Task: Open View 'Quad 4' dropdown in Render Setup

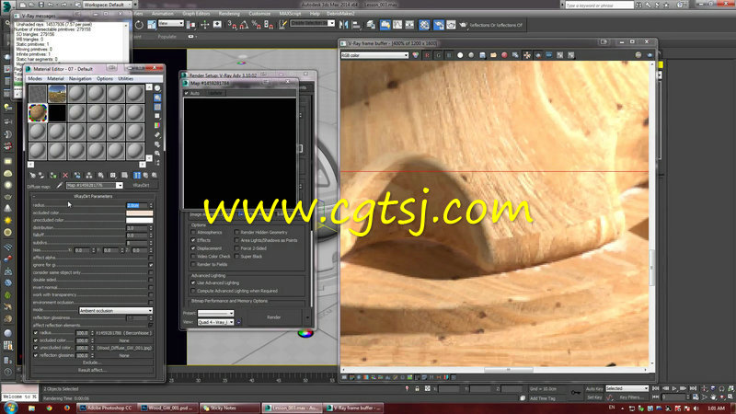Action: click(x=215, y=323)
